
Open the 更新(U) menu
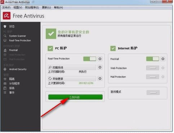pyautogui.click(x=46, y=8)
